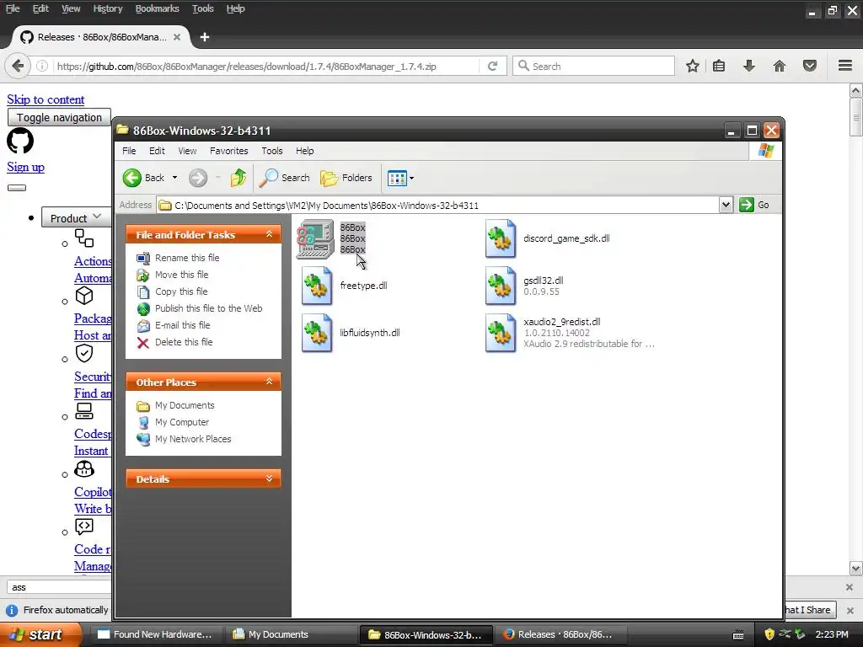Open My Documents in Other Places
The width and height of the screenshot is (863, 647).
click(x=185, y=405)
